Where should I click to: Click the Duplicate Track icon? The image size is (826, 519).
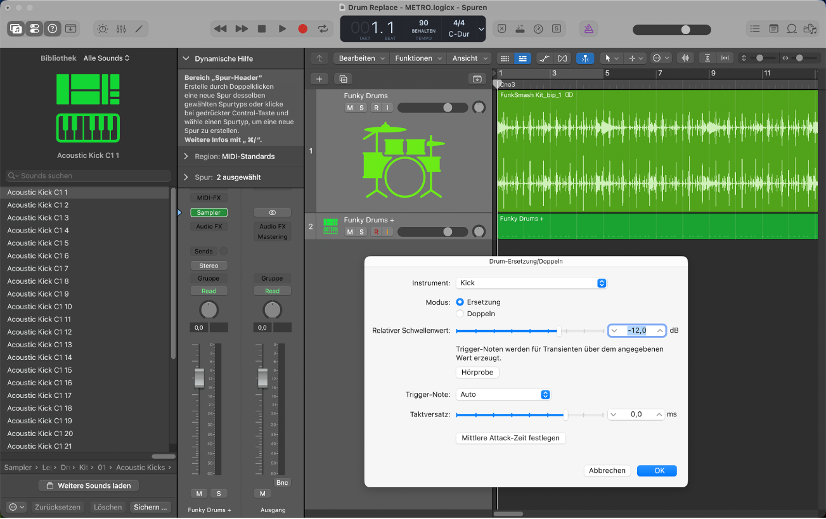(x=343, y=79)
